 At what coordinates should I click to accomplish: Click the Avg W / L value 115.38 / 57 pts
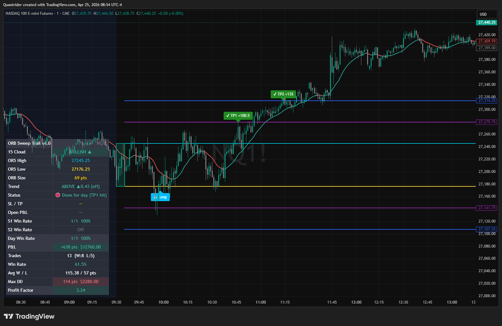point(80,273)
